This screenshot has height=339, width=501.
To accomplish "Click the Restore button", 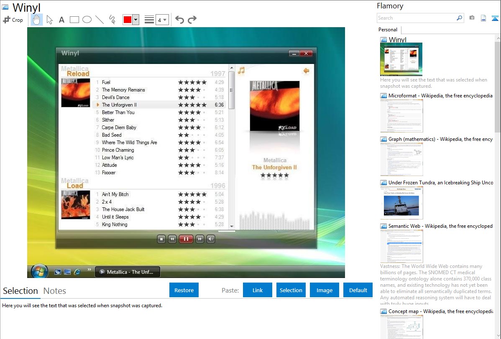I will (184, 290).
